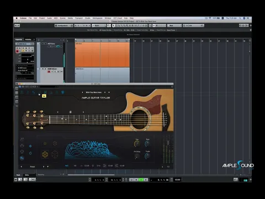Click the blue guitar pick icon
This screenshot has width=265, height=199.
[x=63, y=92]
